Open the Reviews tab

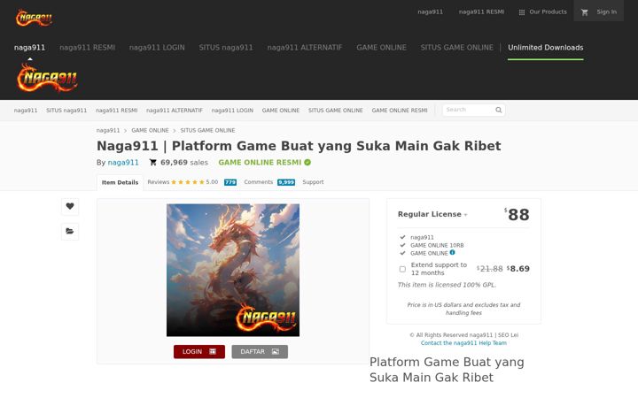coord(159,182)
